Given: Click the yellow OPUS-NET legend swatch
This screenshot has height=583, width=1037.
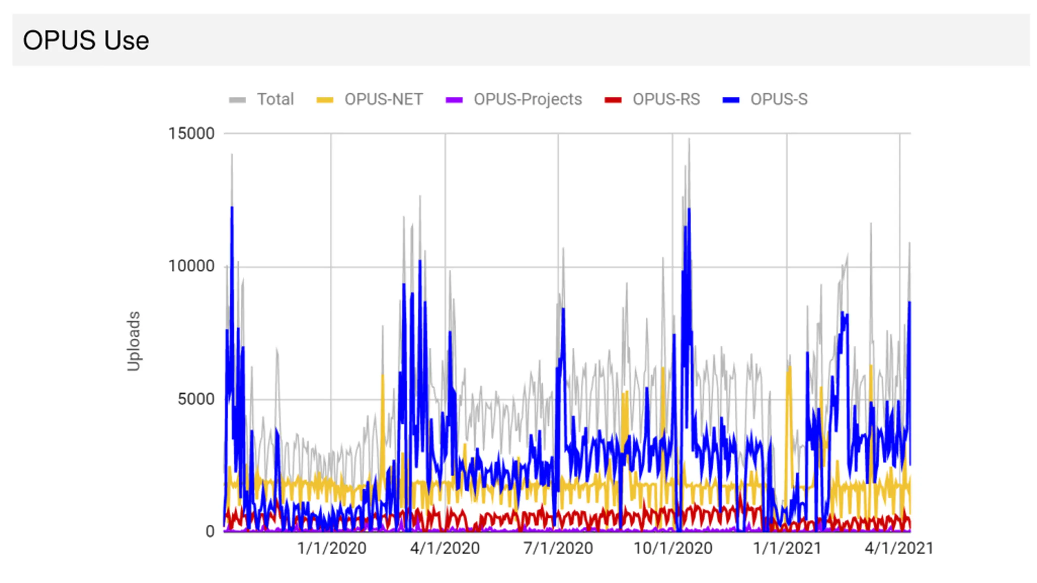Looking at the screenshot, I should [325, 100].
